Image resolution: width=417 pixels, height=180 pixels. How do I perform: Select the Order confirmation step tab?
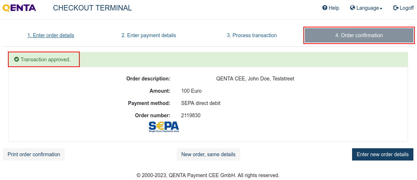(359, 35)
